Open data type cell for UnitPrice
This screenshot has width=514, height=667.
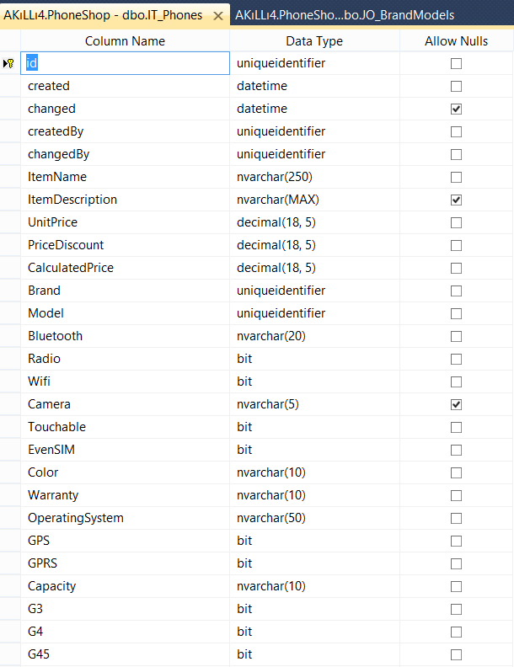point(315,222)
